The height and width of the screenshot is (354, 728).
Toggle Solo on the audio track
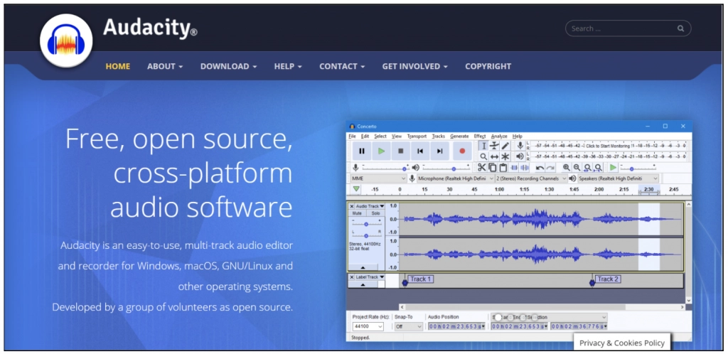point(375,213)
